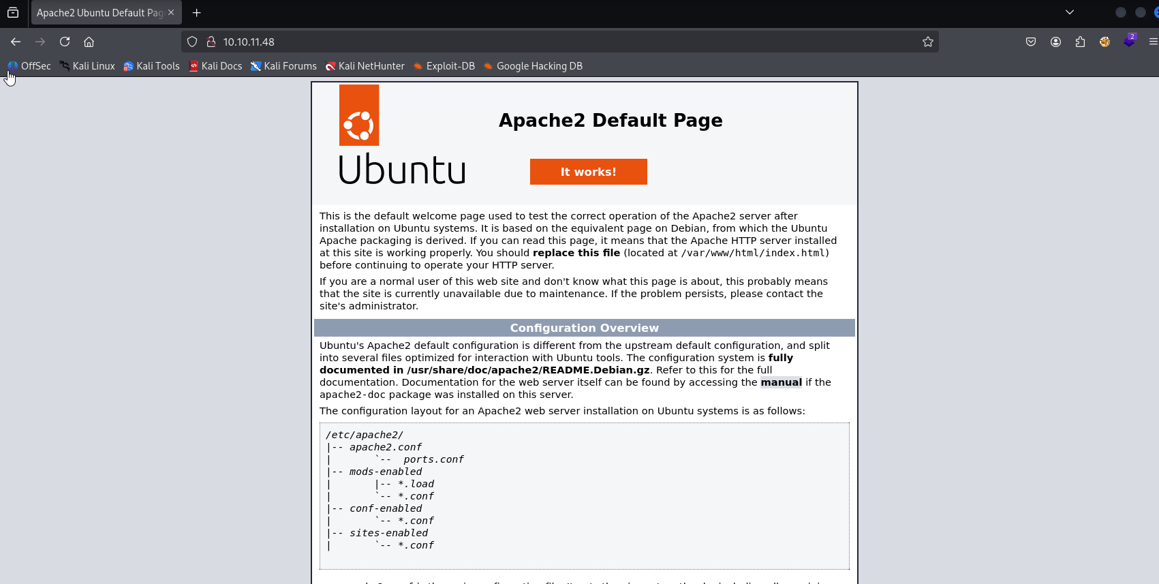The image size is (1159, 584).
Task: Click the orange It works! banner
Action: coord(589,172)
